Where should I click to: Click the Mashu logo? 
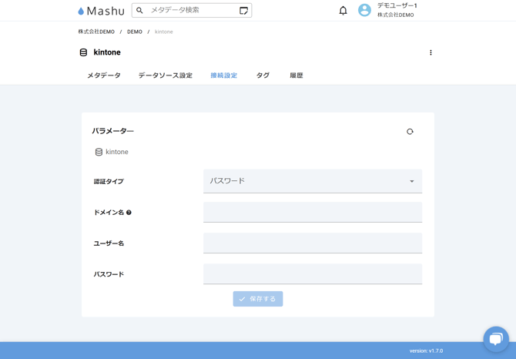point(101,11)
